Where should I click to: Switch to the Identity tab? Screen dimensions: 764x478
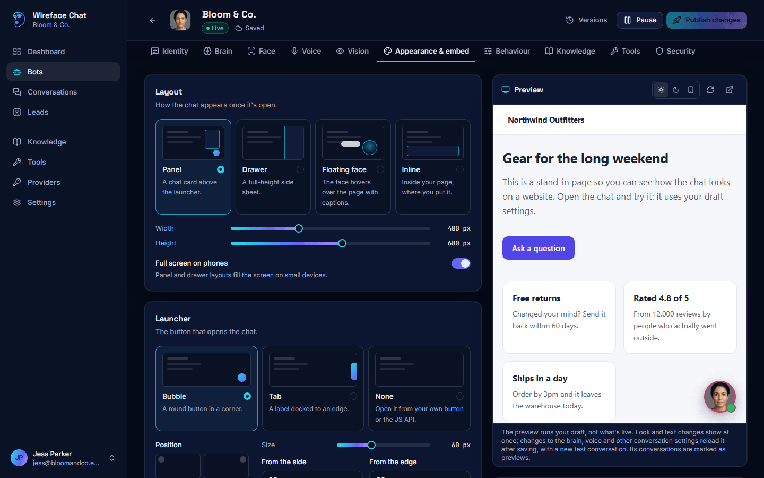tap(169, 51)
